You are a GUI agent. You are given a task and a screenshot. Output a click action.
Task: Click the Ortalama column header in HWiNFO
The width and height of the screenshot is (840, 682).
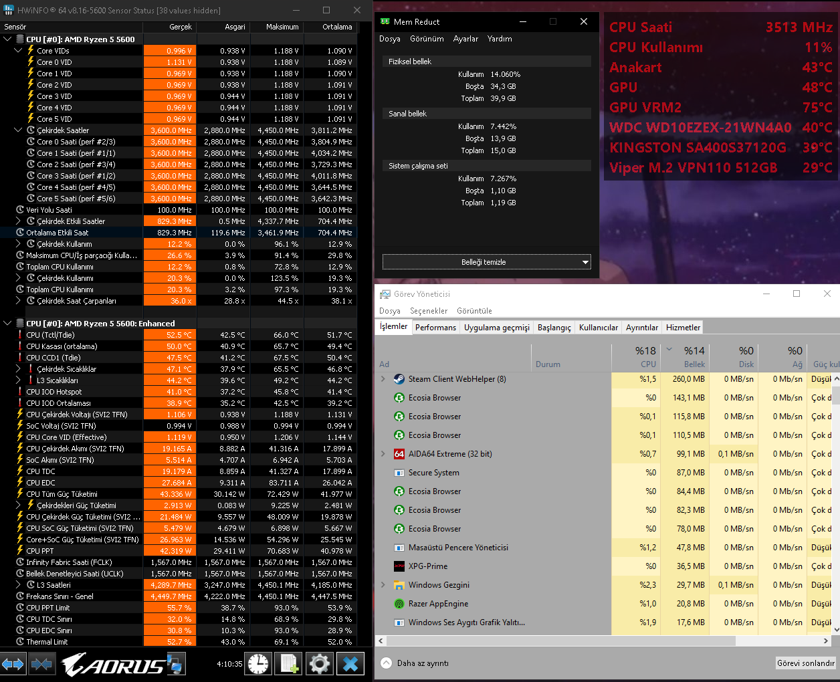331,27
